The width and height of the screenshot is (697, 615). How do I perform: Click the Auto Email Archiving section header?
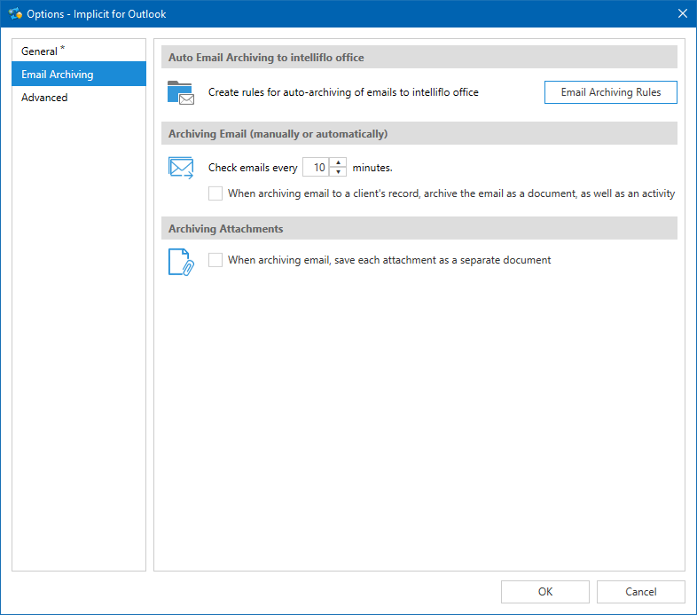[x=266, y=58]
